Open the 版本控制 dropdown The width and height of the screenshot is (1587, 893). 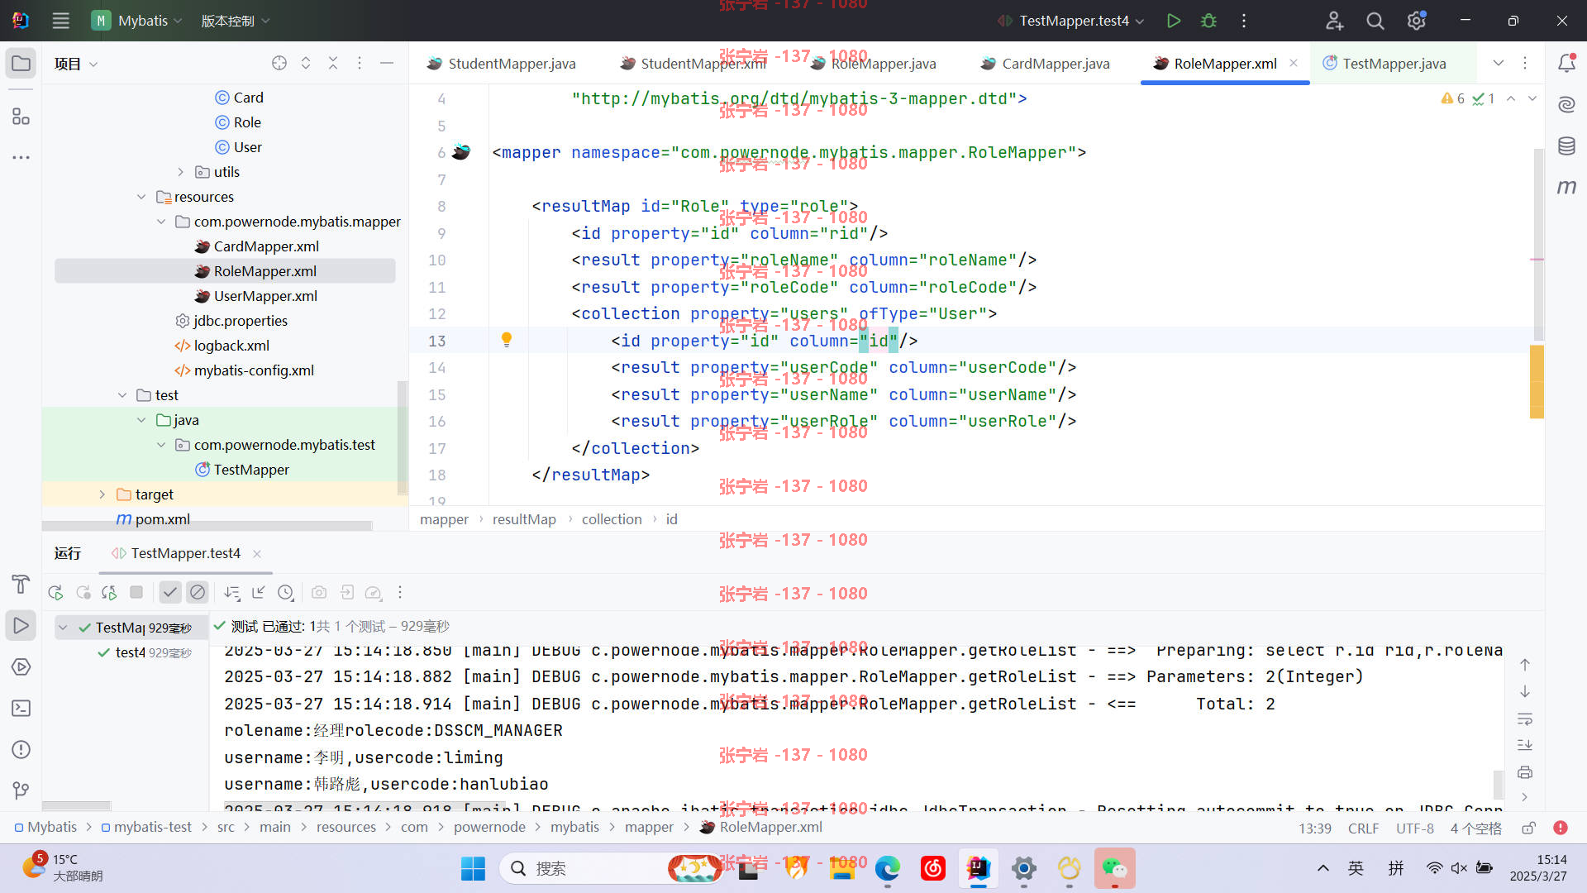tap(236, 21)
